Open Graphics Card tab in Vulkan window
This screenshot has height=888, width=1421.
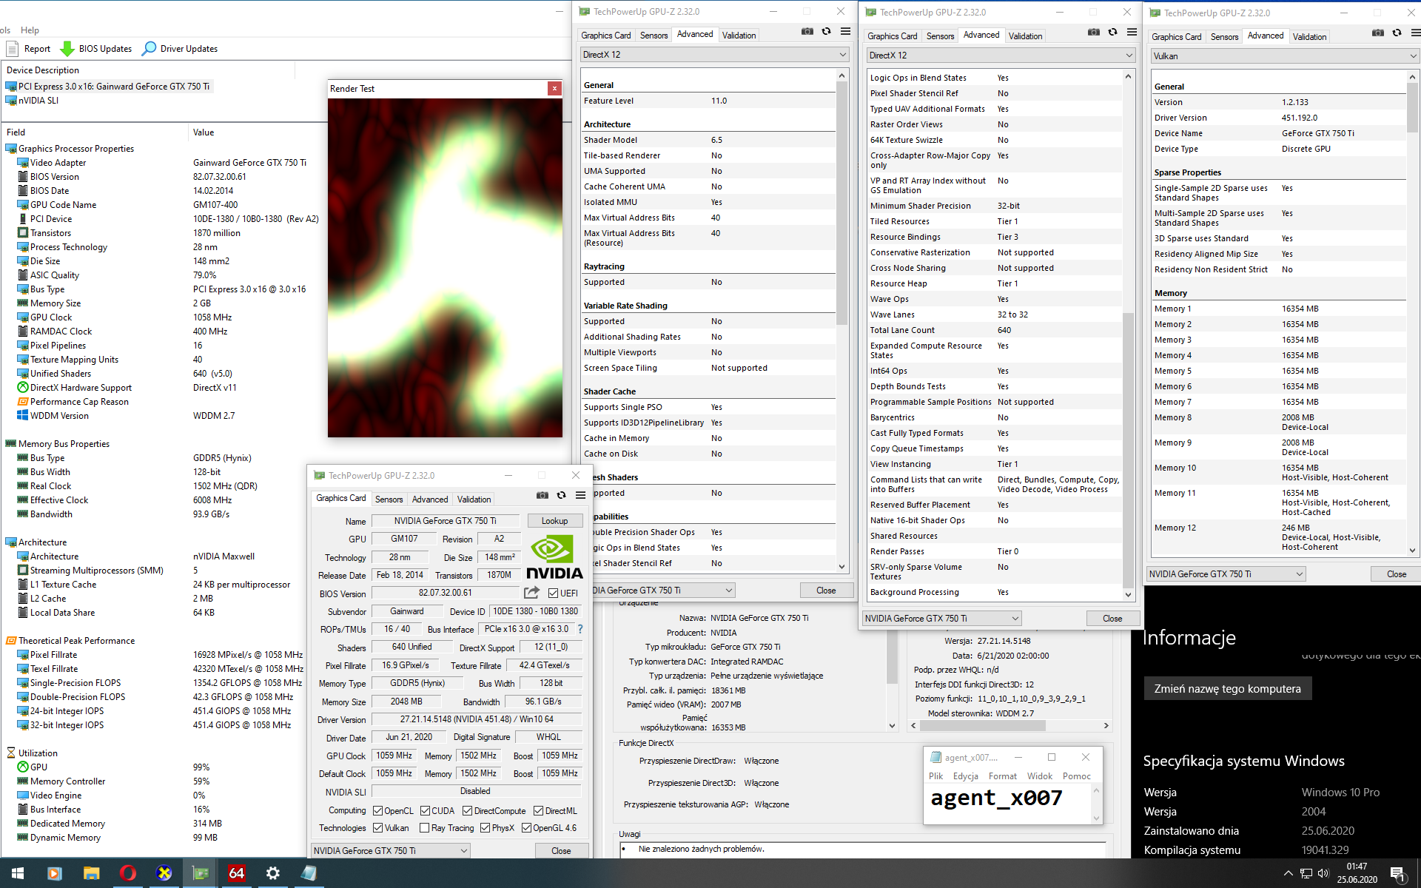pyautogui.click(x=1176, y=37)
